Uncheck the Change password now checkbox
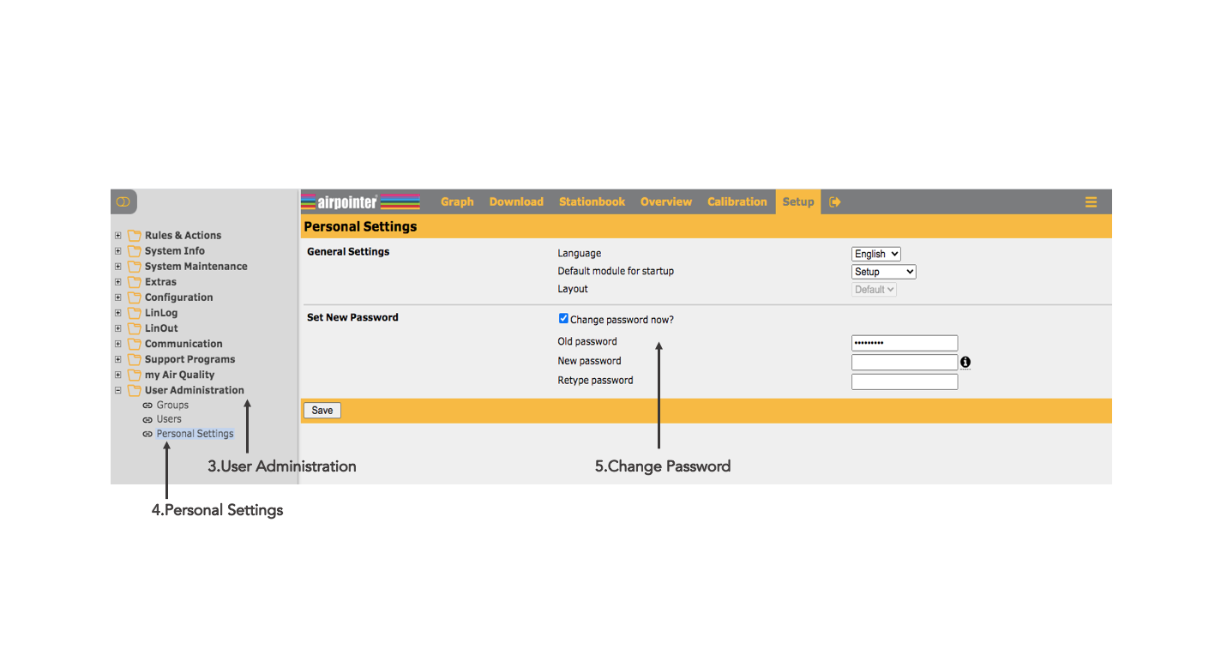This screenshot has height=655, width=1227. click(x=563, y=319)
